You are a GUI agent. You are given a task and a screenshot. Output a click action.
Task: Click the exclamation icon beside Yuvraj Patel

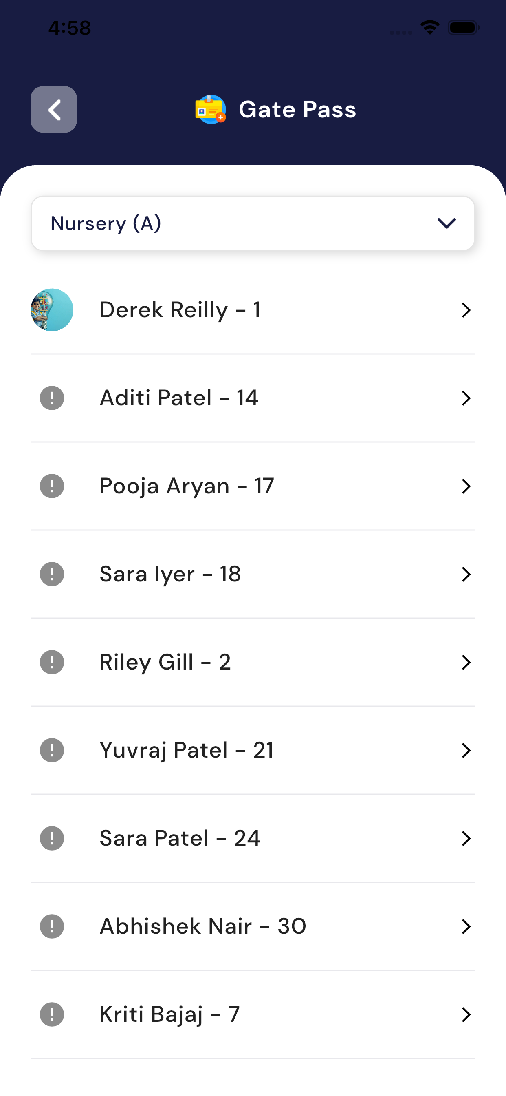[x=52, y=750]
